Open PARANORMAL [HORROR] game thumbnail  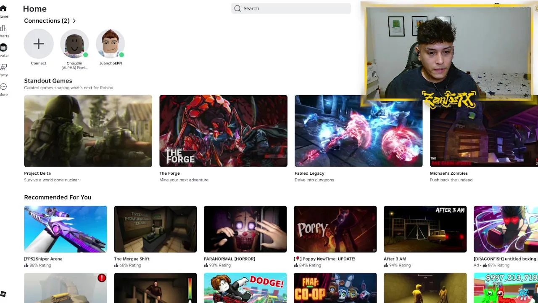245,229
